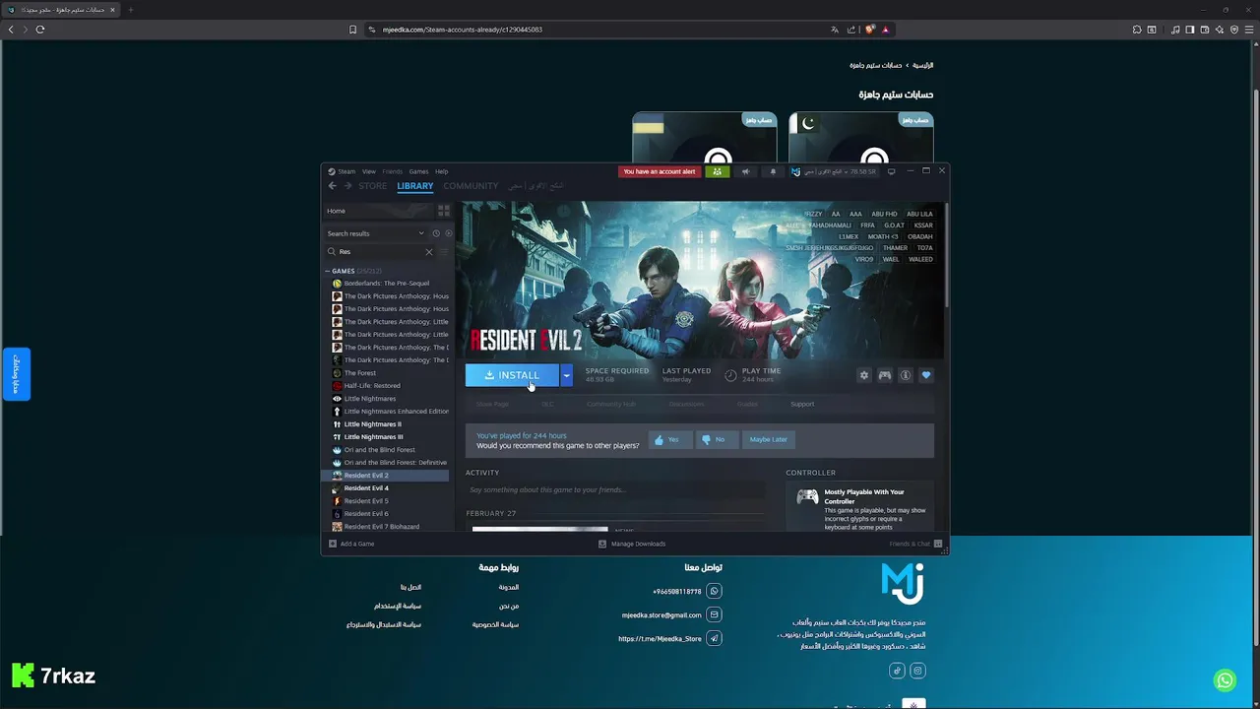Open browser extensions puzzle icon

1137,30
